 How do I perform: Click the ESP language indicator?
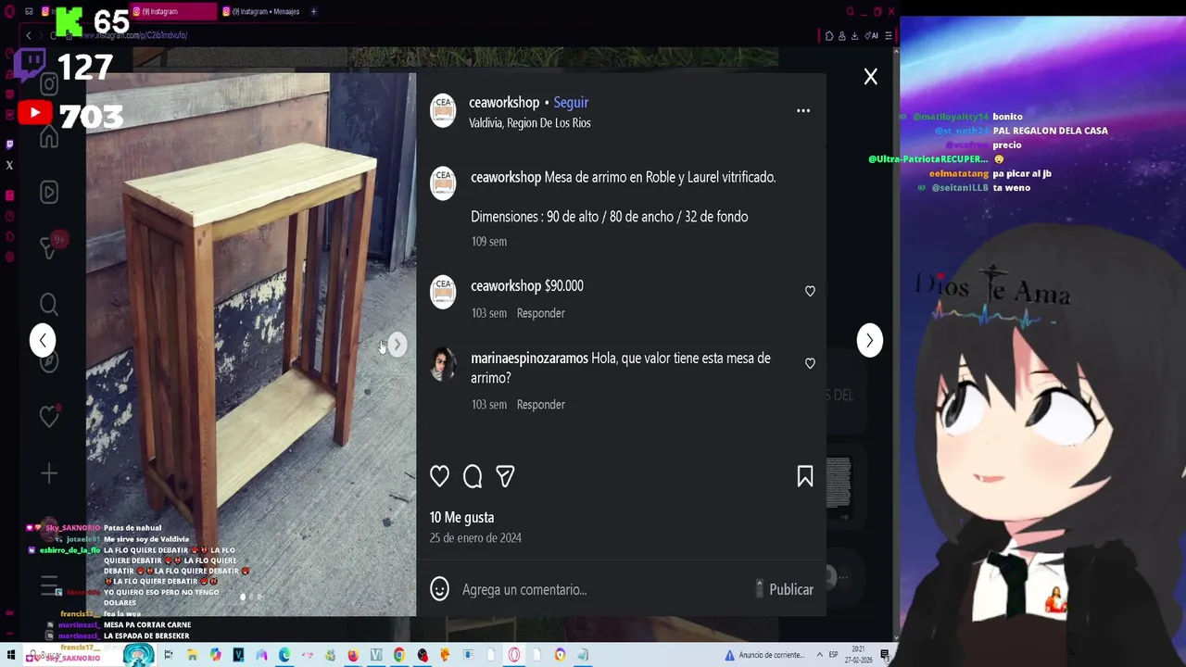click(833, 655)
